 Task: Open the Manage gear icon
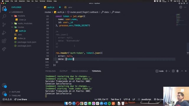[x=4, y=94]
